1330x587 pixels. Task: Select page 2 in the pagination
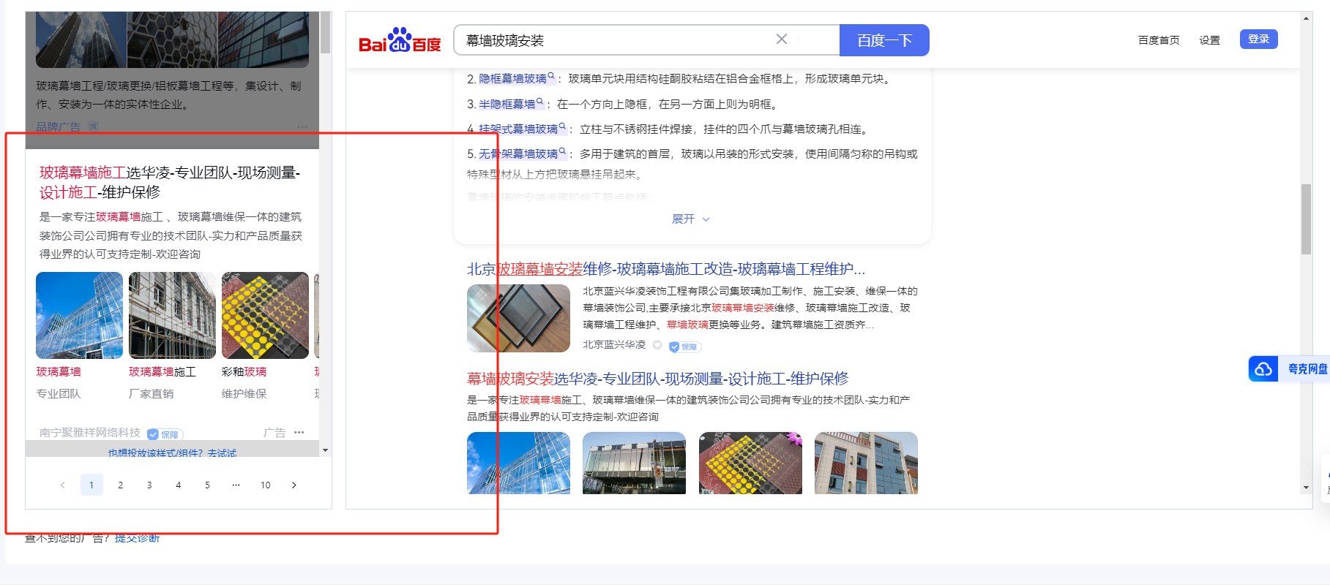(x=121, y=485)
